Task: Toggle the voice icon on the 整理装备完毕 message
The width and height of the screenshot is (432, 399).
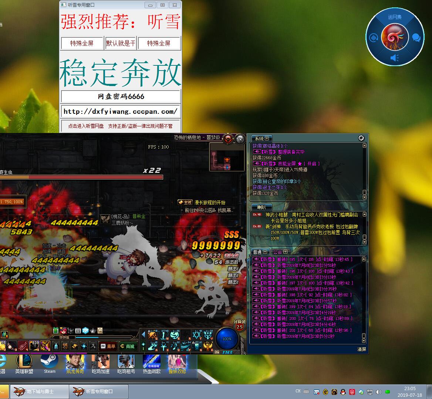Action: tap(257, 151)
